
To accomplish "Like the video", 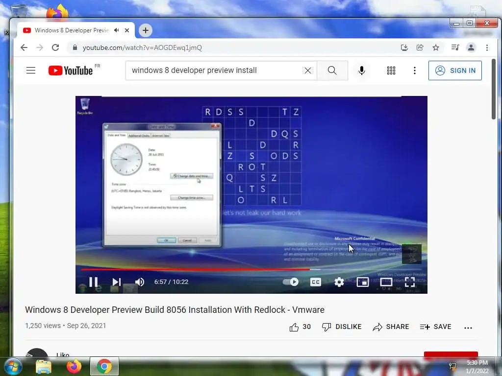I will [x=300, y=327].
